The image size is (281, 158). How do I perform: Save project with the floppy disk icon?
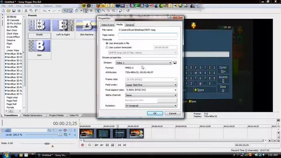[x=14, y=11]
